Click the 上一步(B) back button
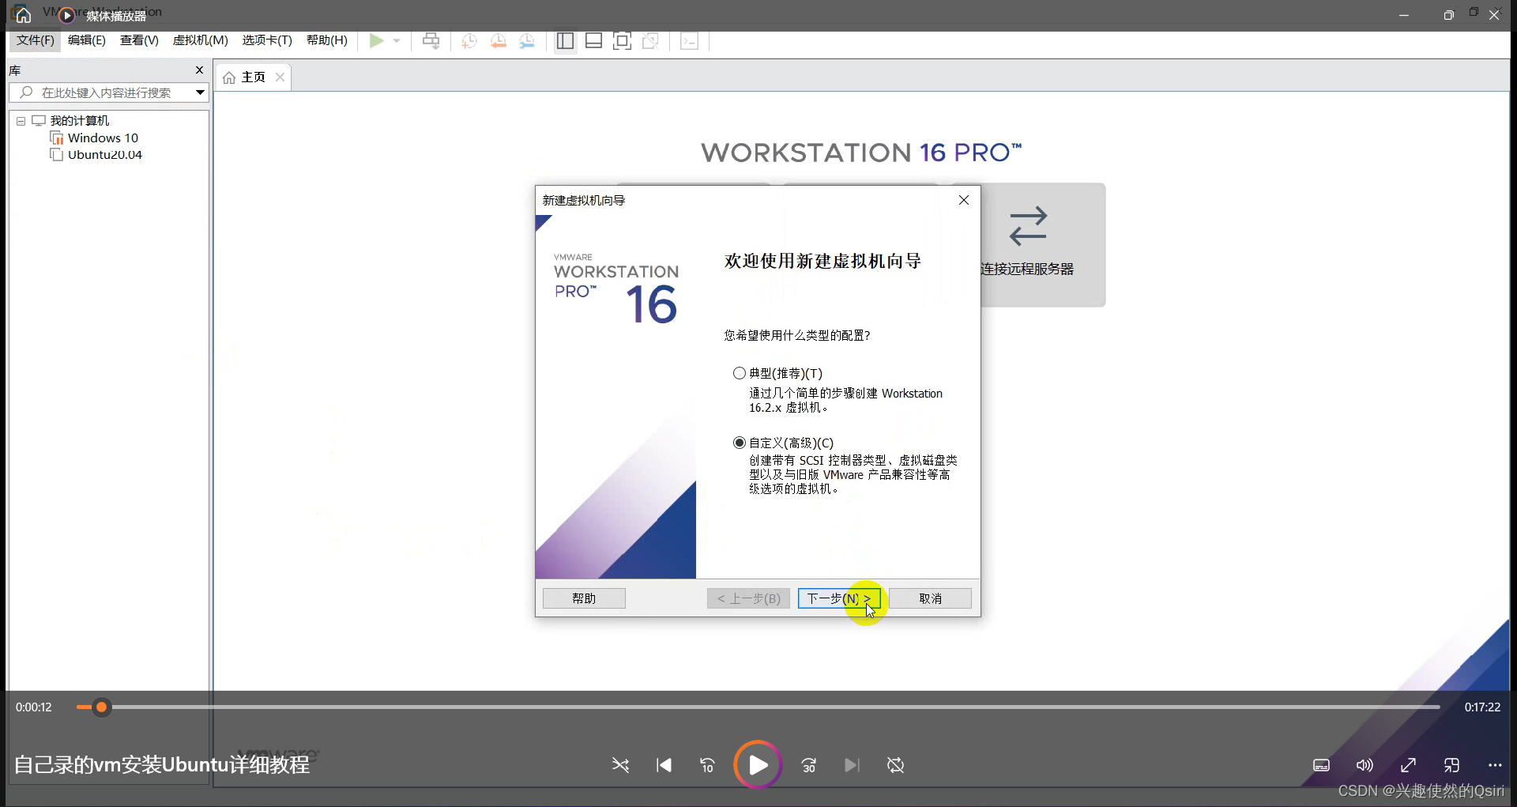The width and height of the screenshot is (1517, 807). [748, 598]
